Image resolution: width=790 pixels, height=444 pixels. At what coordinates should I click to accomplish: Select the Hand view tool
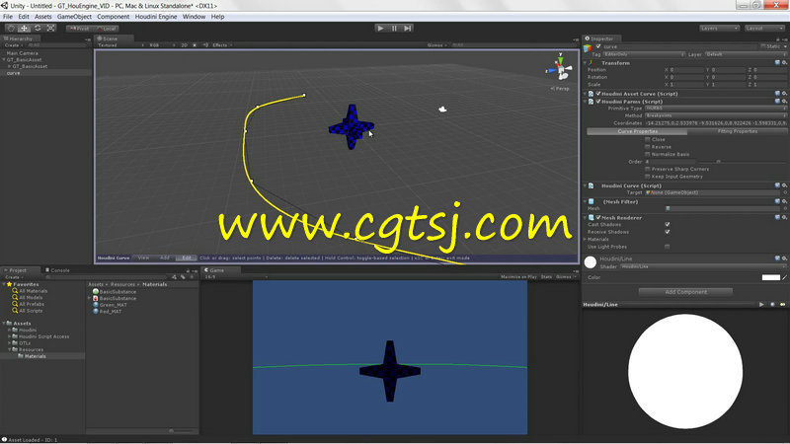click(11, 29)
